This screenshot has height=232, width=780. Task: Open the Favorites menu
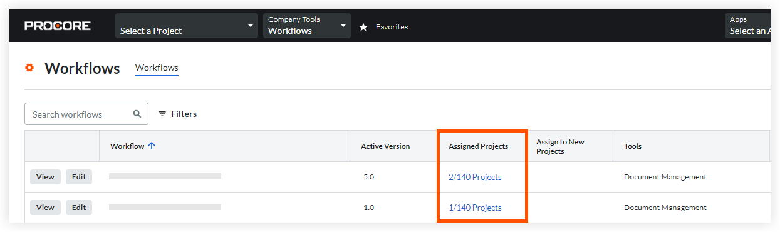coord(392,27)
